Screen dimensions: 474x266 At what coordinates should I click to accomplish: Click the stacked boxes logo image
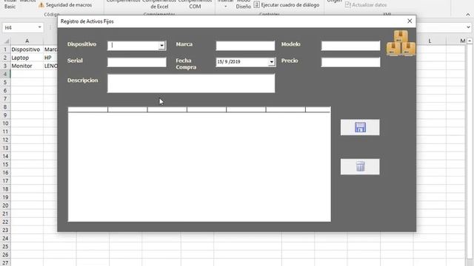point(401,43)
